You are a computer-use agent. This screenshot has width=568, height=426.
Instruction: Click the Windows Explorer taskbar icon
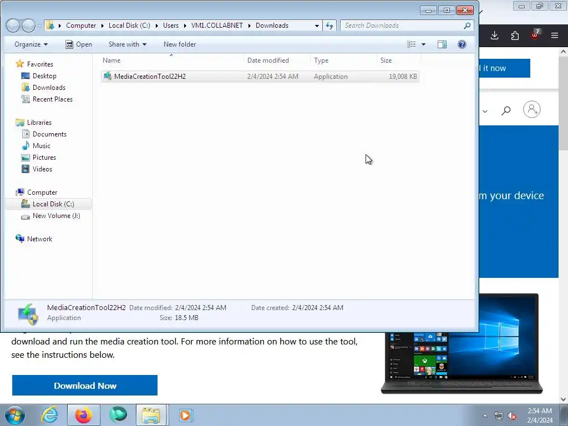(151, 415)
